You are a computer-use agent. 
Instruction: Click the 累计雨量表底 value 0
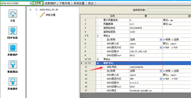tap(146, 20)
